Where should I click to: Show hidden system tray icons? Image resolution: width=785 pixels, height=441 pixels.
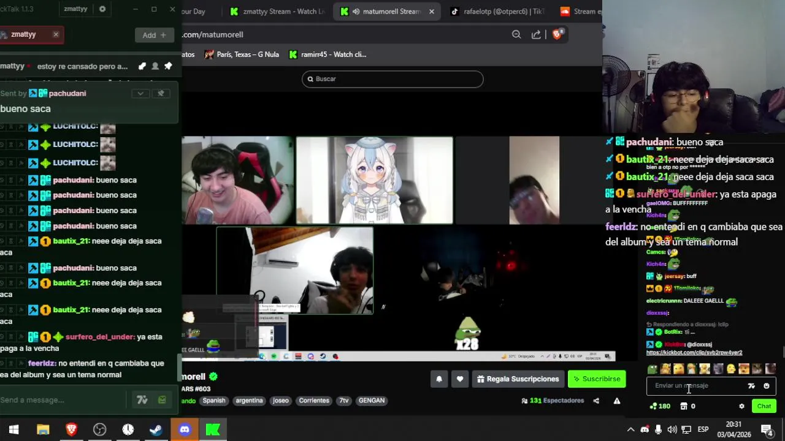coord(630,429)
